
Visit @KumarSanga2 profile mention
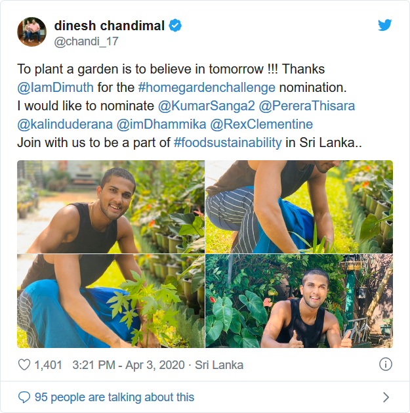pos(207,106)
